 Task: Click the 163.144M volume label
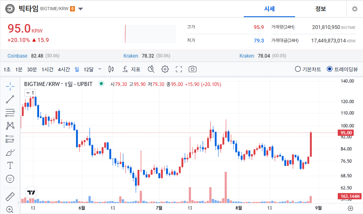pyautogui.click(x=350, y=196)
